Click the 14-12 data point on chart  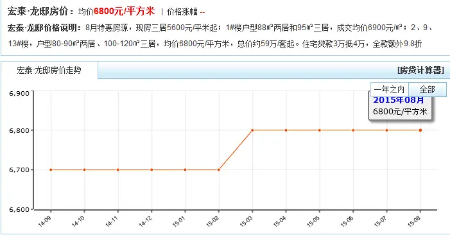click(151, 170)
